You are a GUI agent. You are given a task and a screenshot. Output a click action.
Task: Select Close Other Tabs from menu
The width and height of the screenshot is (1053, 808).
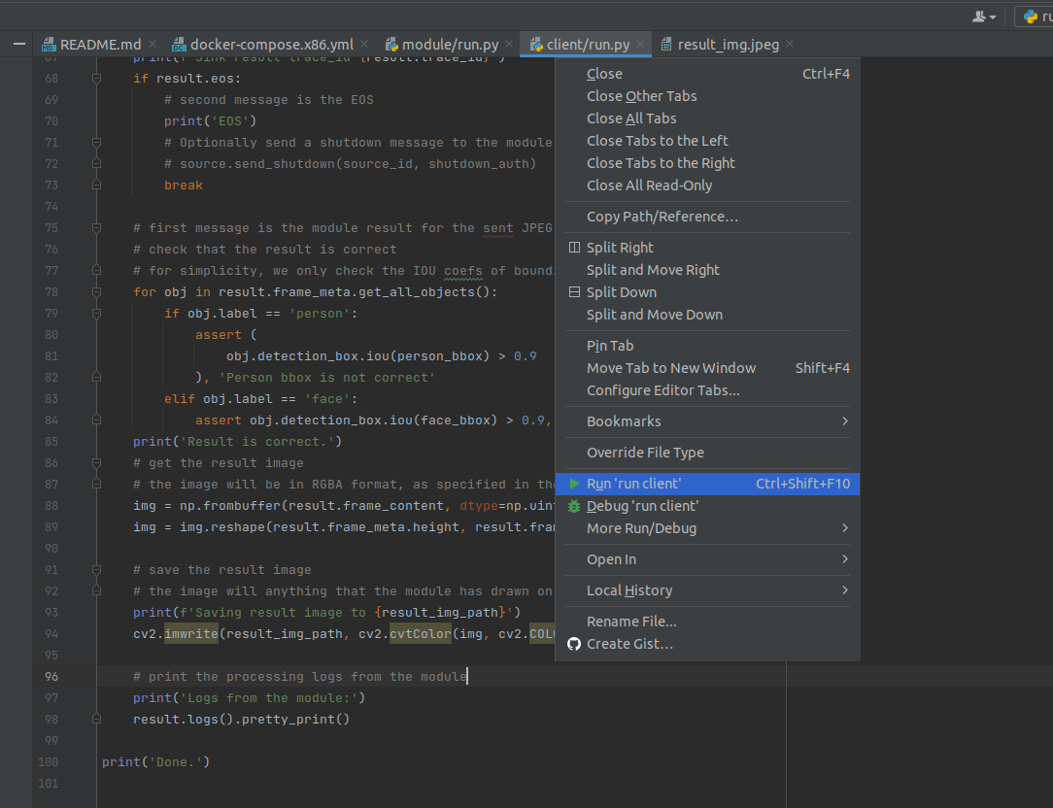tap(641, 96)
